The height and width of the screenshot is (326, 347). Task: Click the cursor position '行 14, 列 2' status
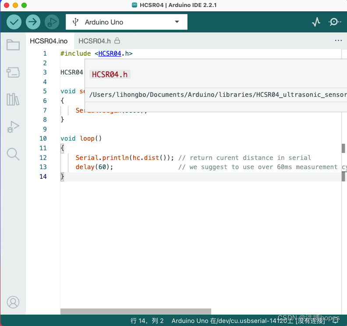(x=147, y=321)
